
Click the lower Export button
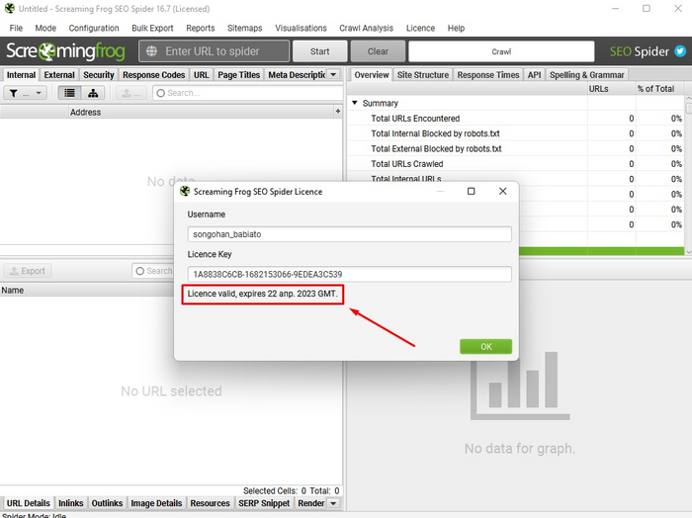(28, 271)
